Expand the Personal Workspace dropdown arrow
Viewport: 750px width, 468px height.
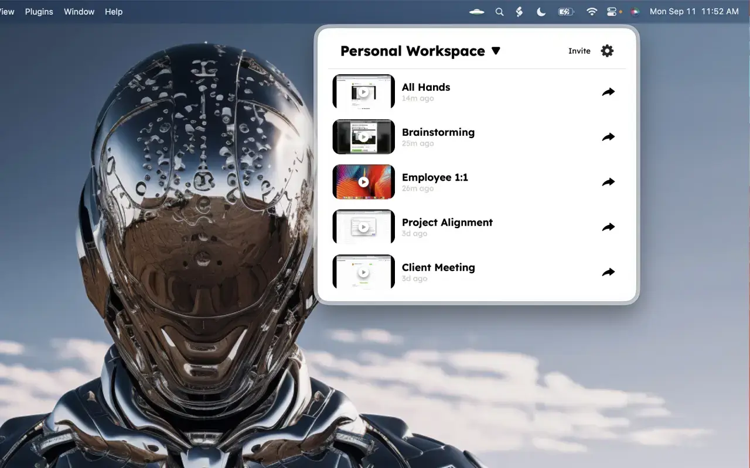tap(496, 51)
